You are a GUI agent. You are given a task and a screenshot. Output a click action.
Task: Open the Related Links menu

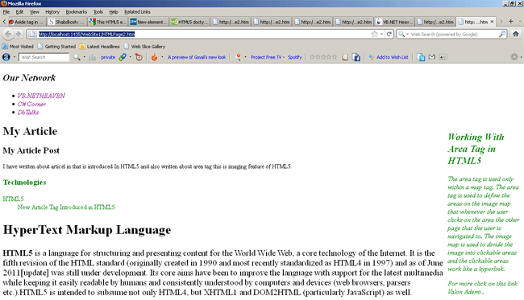point(137,12)
